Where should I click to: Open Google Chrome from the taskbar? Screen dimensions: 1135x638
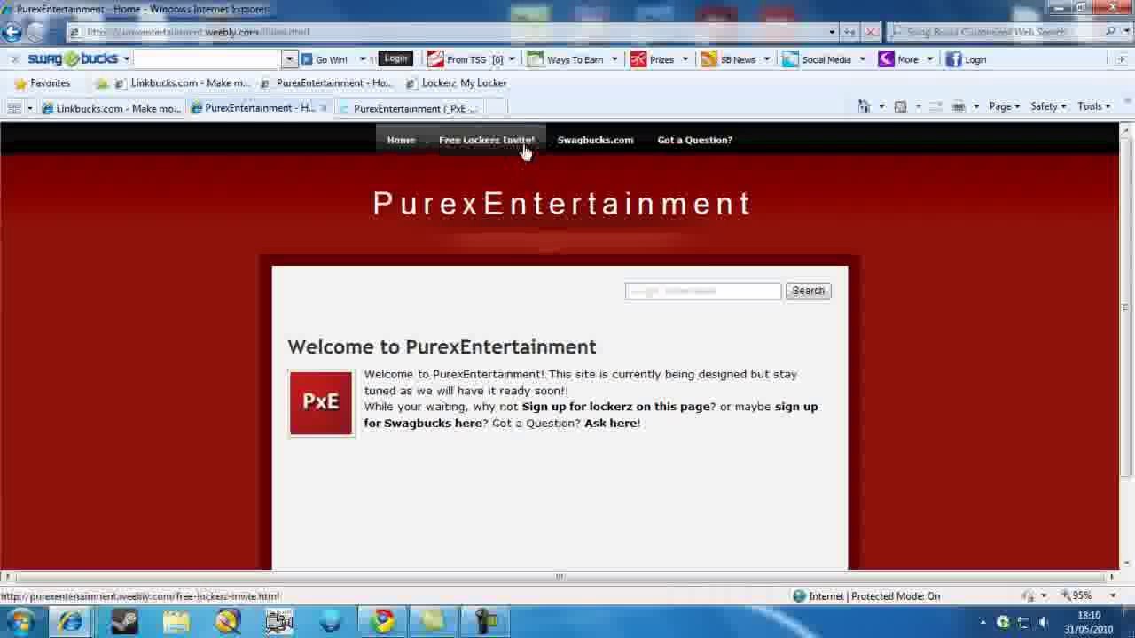[383, 621]
